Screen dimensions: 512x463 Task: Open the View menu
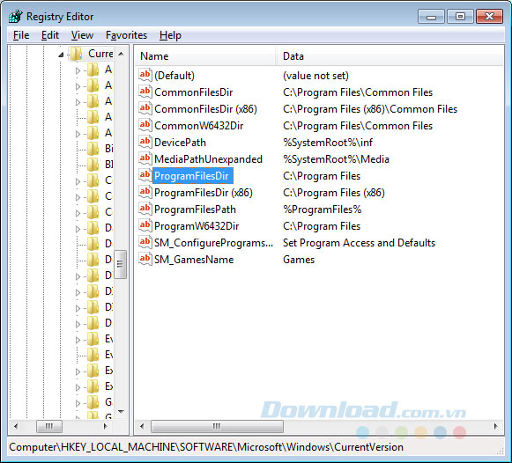coord(82,35)
